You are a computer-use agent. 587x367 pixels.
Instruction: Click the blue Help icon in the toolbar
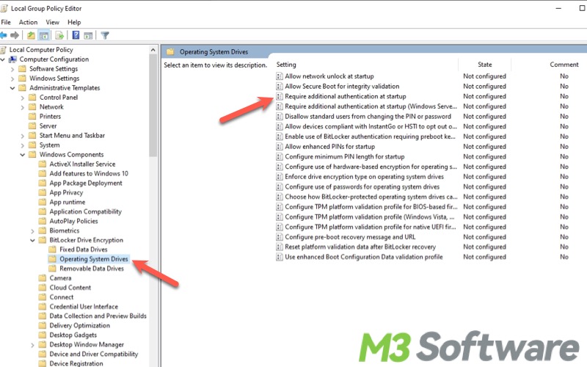pyautogui.click(x=76, y=34)
